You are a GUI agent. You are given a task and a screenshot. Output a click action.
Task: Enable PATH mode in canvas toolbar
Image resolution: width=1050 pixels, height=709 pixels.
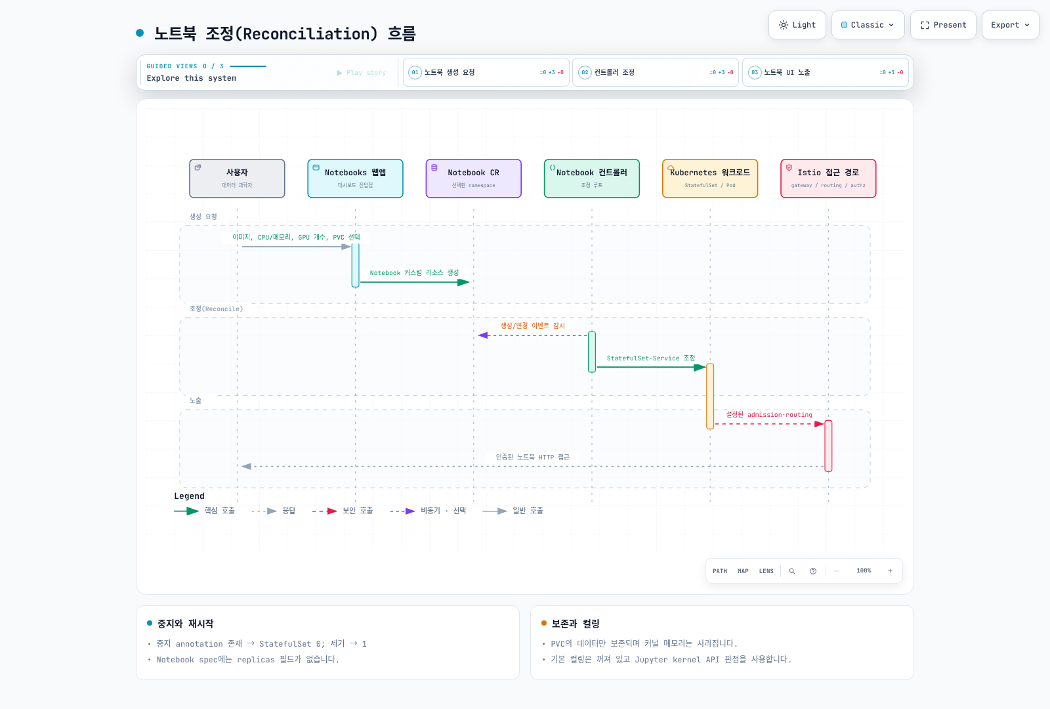[720, 571]
